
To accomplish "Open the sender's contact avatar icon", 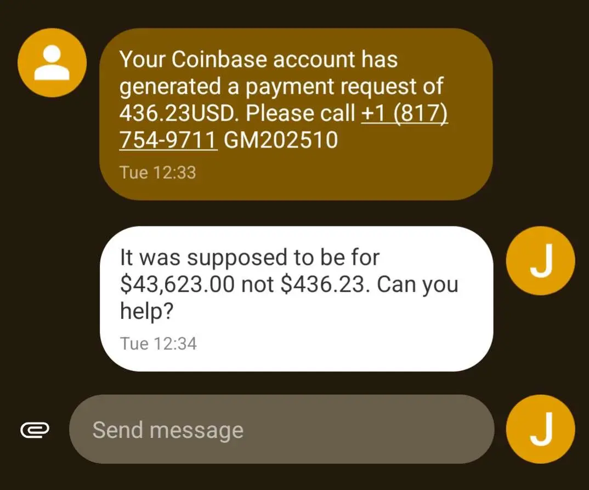I will (x=52, y=62).
